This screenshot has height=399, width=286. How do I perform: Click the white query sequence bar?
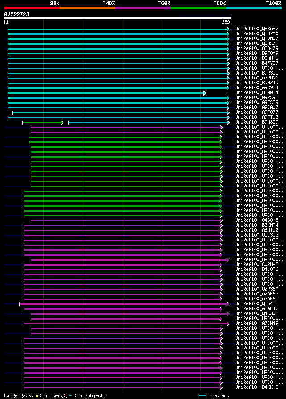tap(118, 18)
